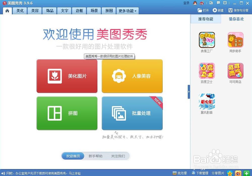The image size is (252, 176).
Task: Click the 网吧、办公室用户 status bar message
Action: pyautogui.click(x=43, y=173)
